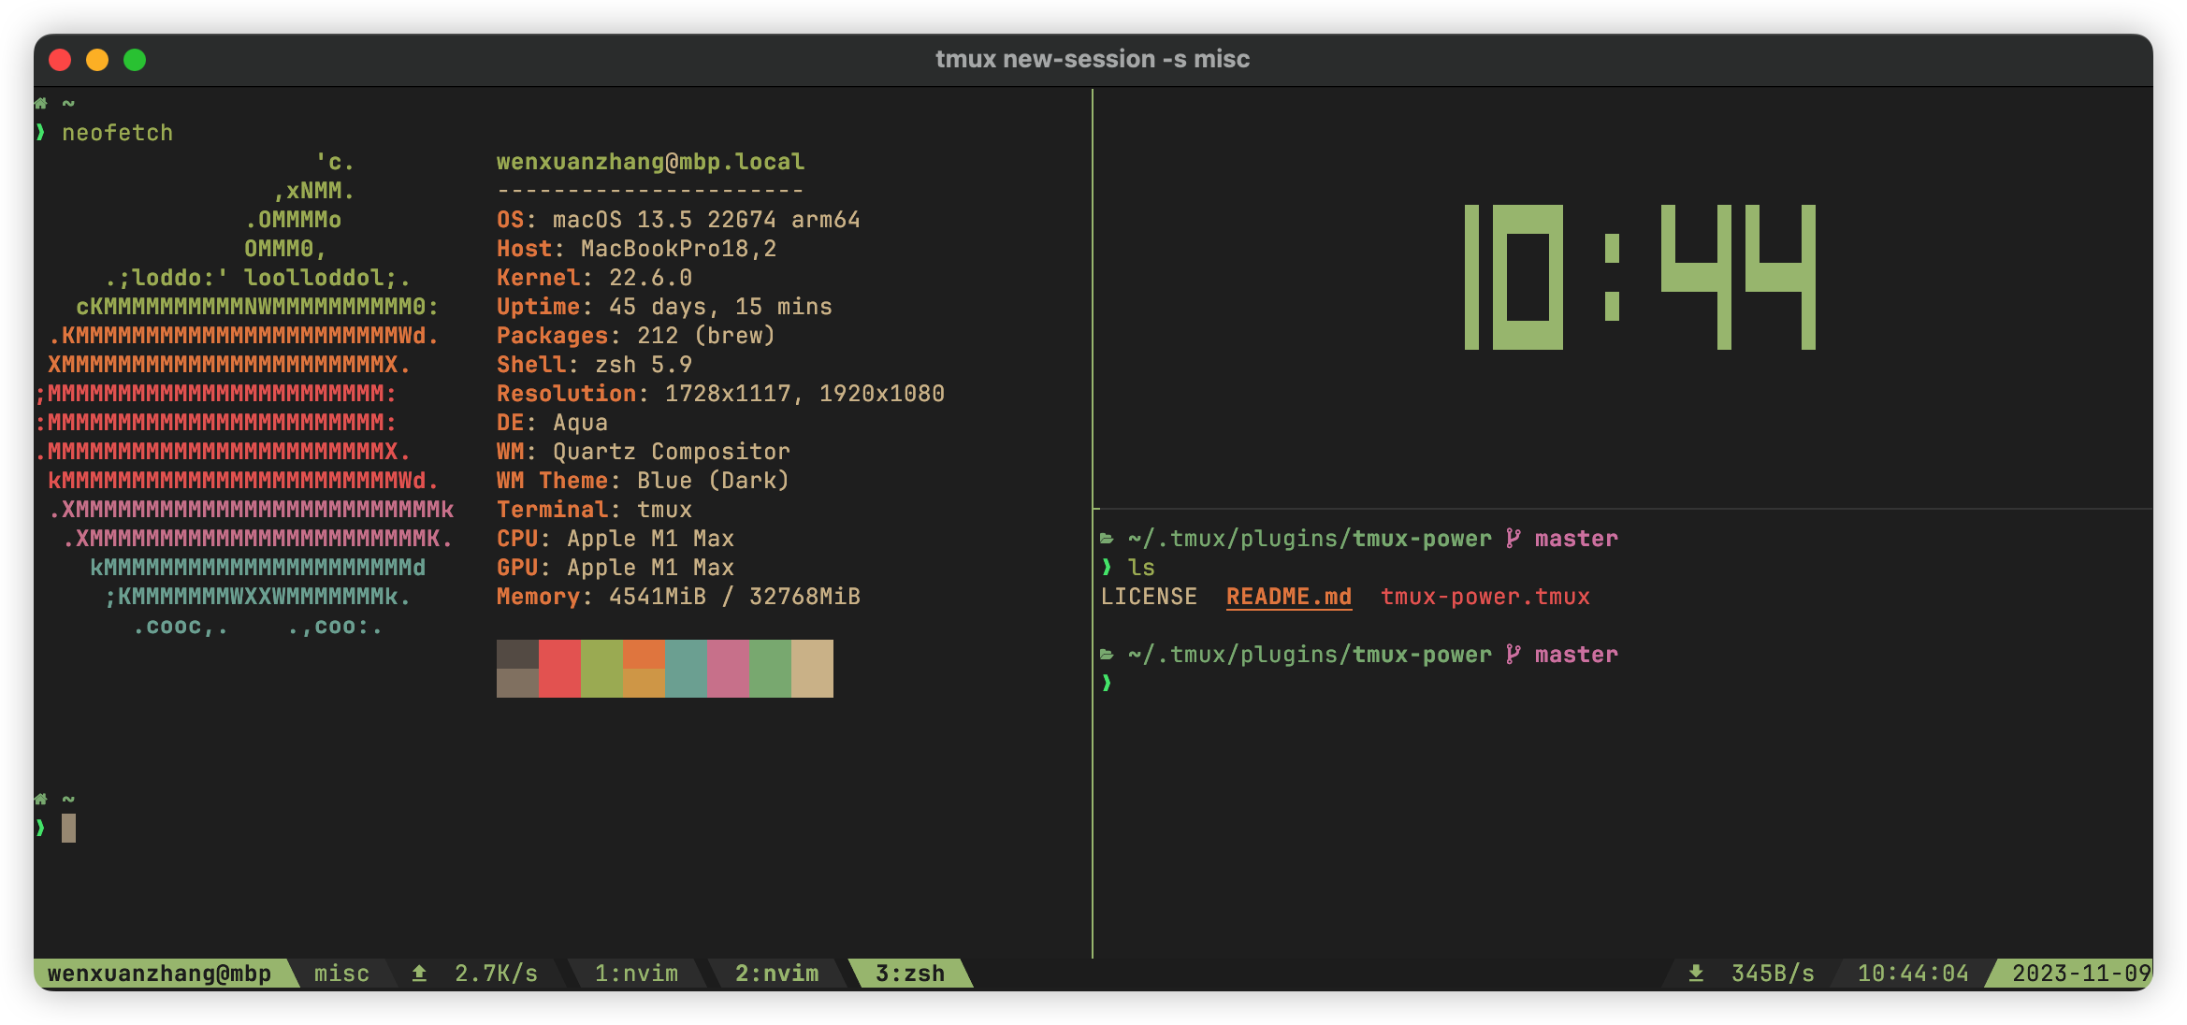2187x1025 pixels.
Task: Click the git branch icon in the lower tmux-power prompt
Action: 1514,654
